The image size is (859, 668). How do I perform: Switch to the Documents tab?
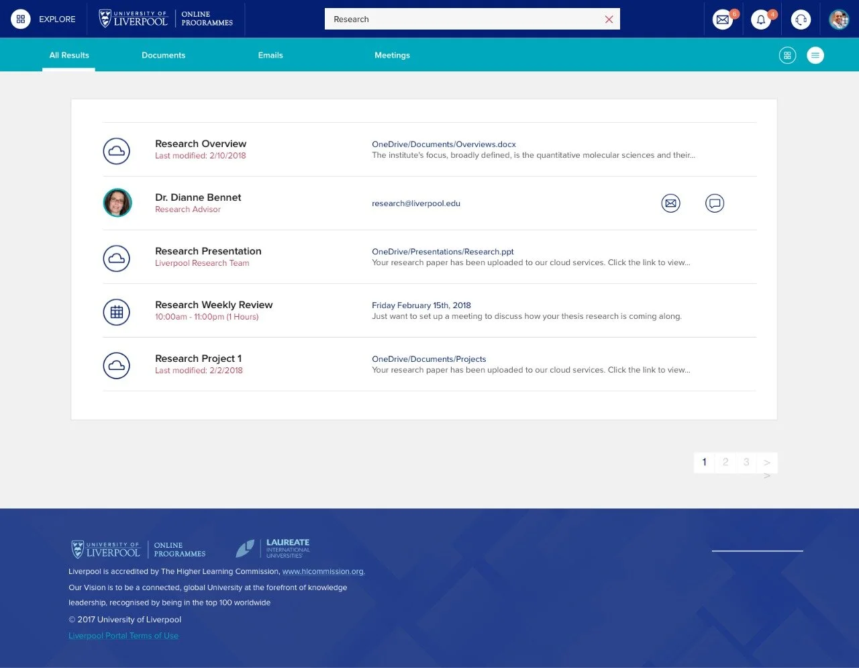(x=163, y=55)
